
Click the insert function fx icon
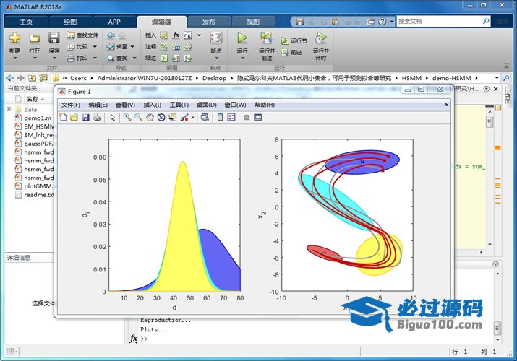coord(176,35)
